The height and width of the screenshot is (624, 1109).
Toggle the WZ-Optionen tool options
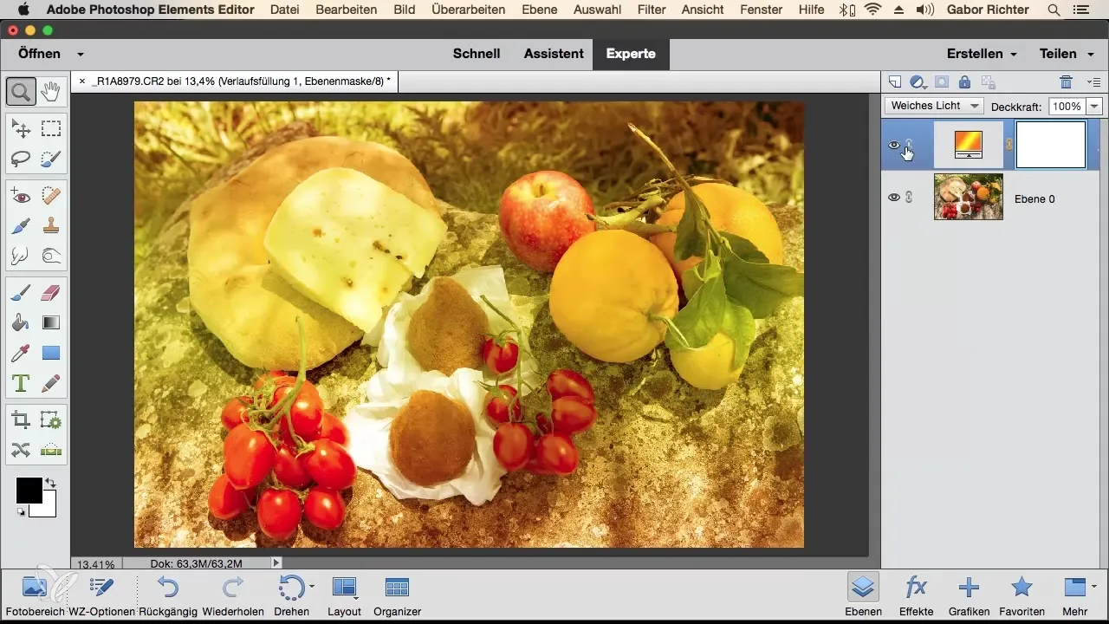[102, 595]
